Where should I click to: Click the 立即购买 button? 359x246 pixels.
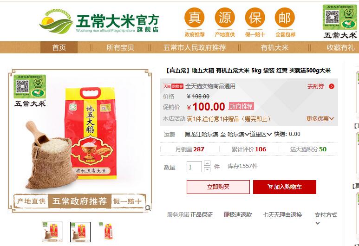pyautogui.click(x=218, y=187)
